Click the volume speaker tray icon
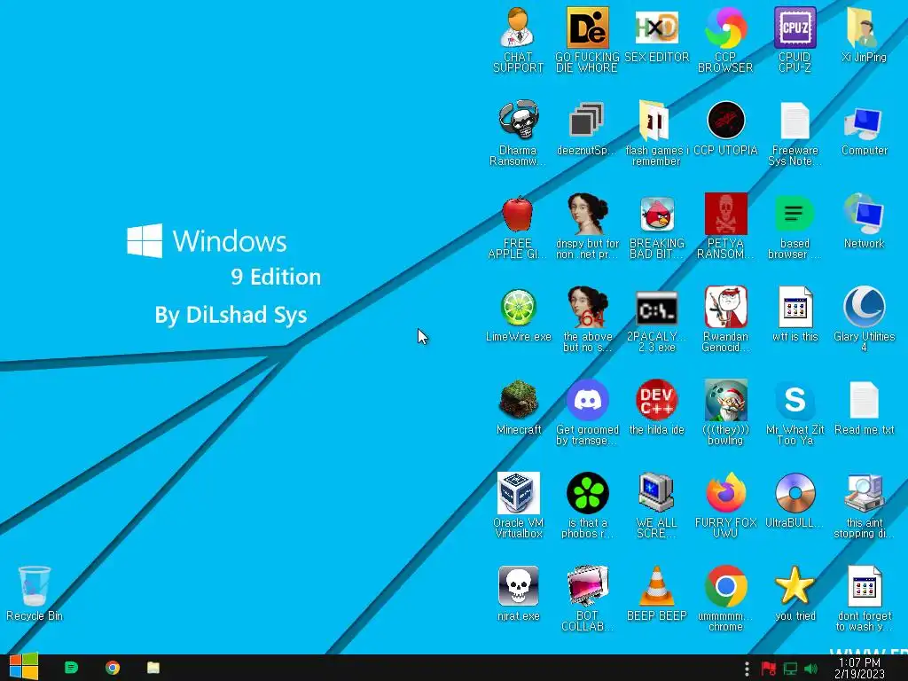This screenshot has height=681, width=908. click(810, 669)
